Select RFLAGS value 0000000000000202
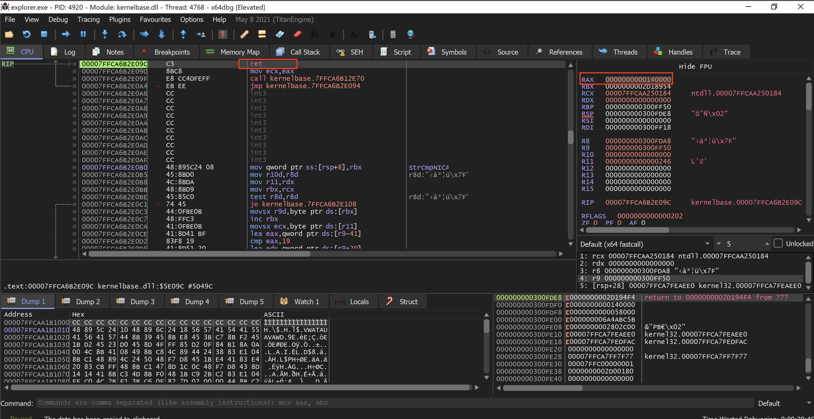 [650, 216]
